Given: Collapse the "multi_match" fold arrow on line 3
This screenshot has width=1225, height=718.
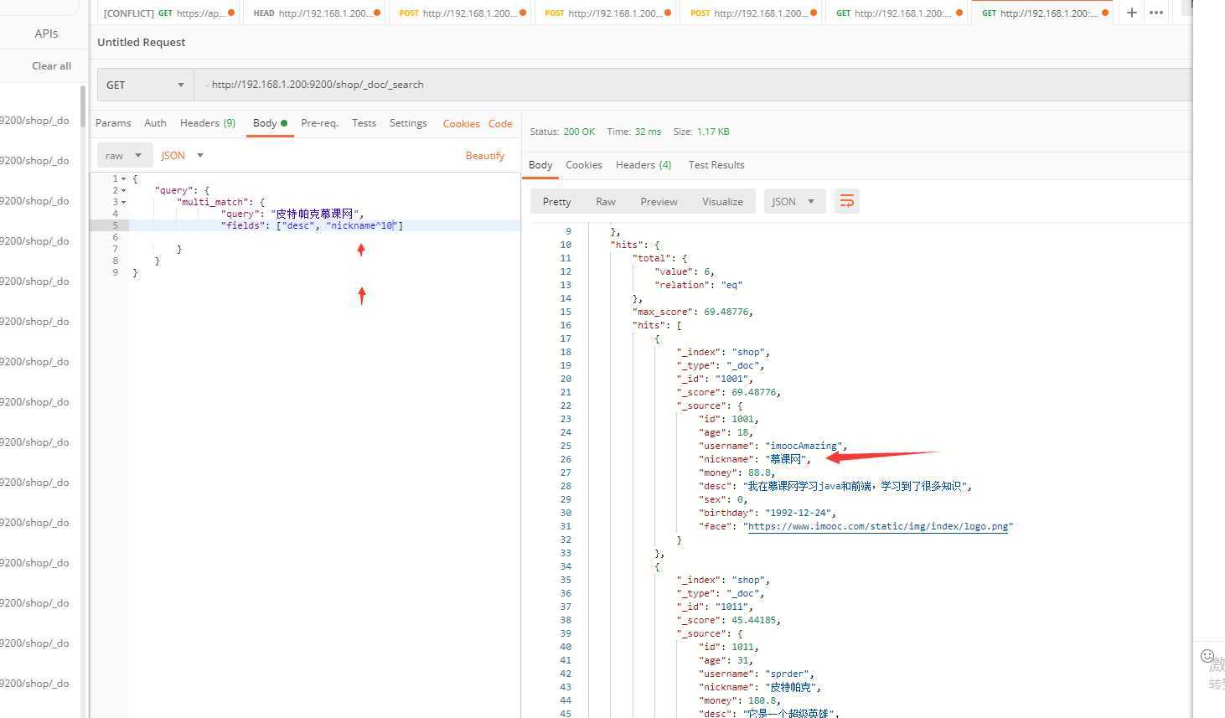Looking at the screenshot, I should (x=124, y=202).
